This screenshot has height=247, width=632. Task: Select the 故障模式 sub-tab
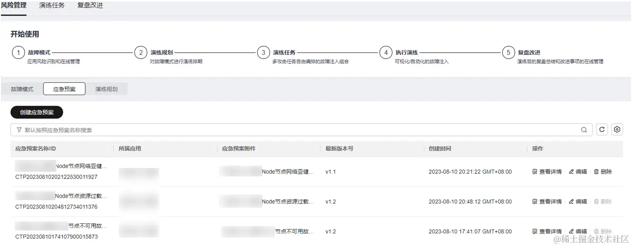point(22,89)
